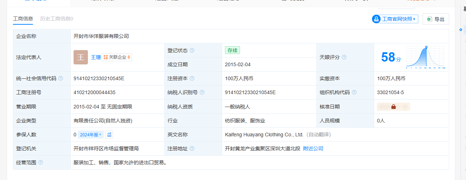Click the help icon beside 统一社会信用代码
The height and width of the screenshot is (180, 466).
[x=61, y=78]
